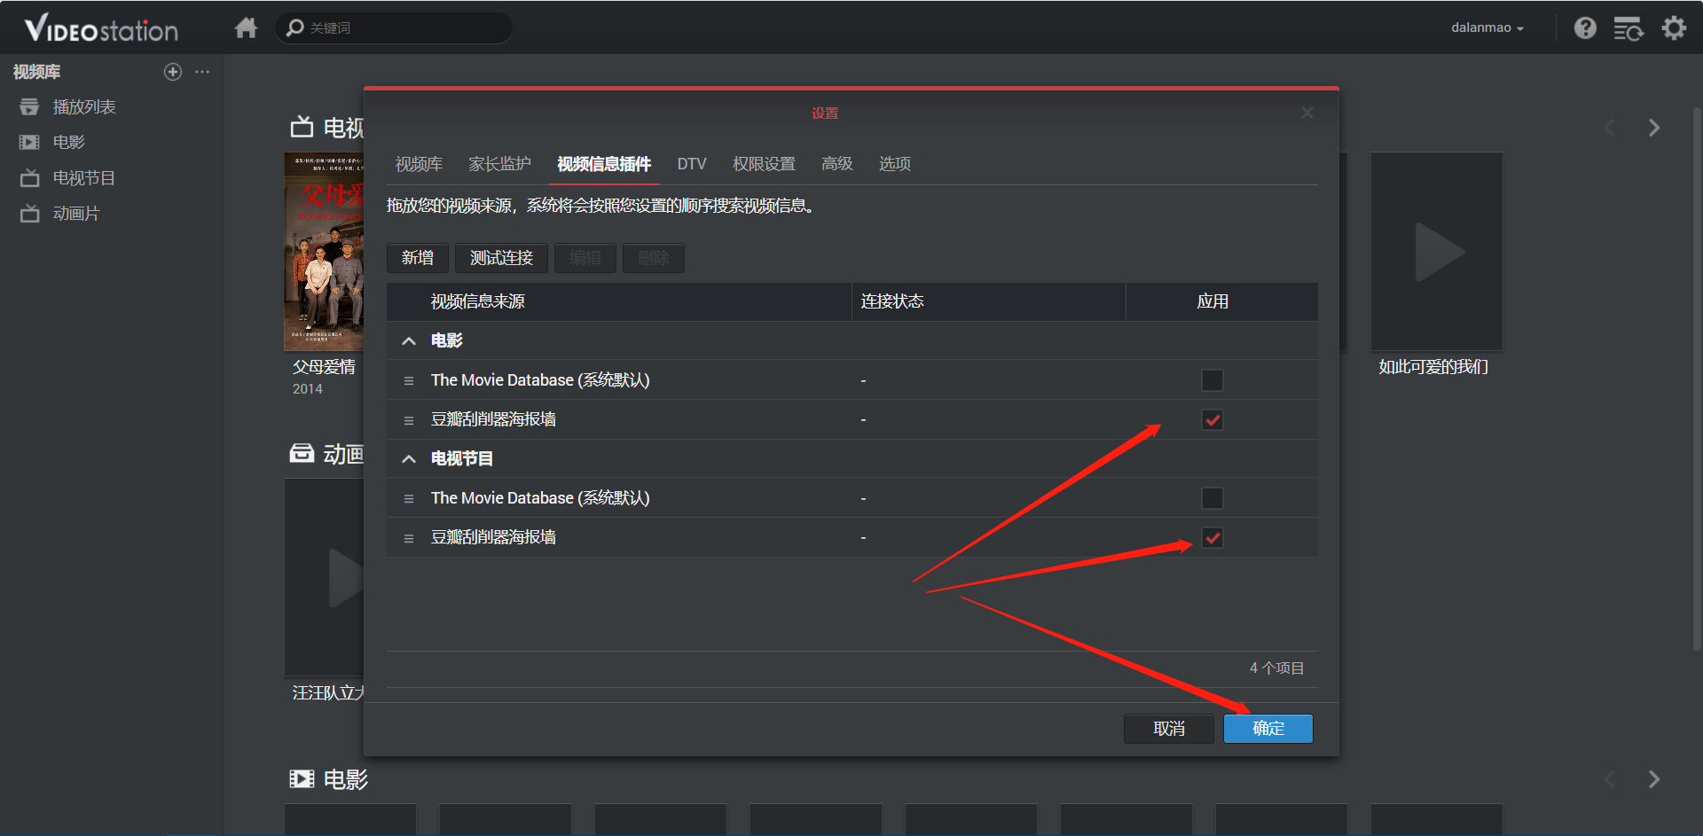Click drag handle of movie Movie Database row

coord(409,380)
